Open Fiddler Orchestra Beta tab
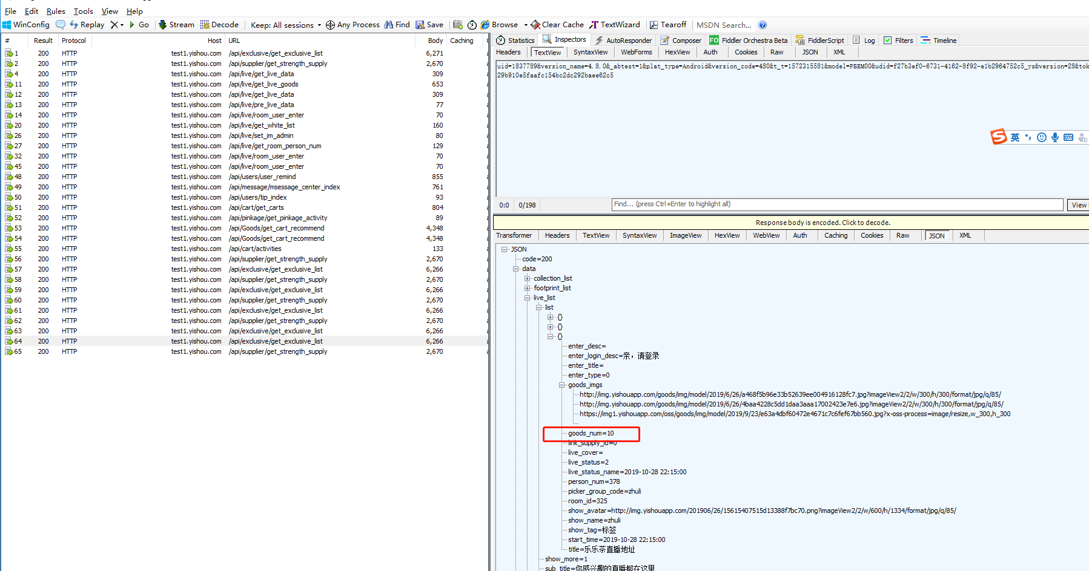 coord(749,41)
